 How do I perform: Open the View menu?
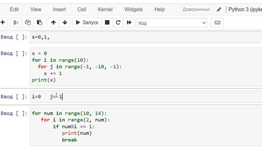(x=36, y=9)
